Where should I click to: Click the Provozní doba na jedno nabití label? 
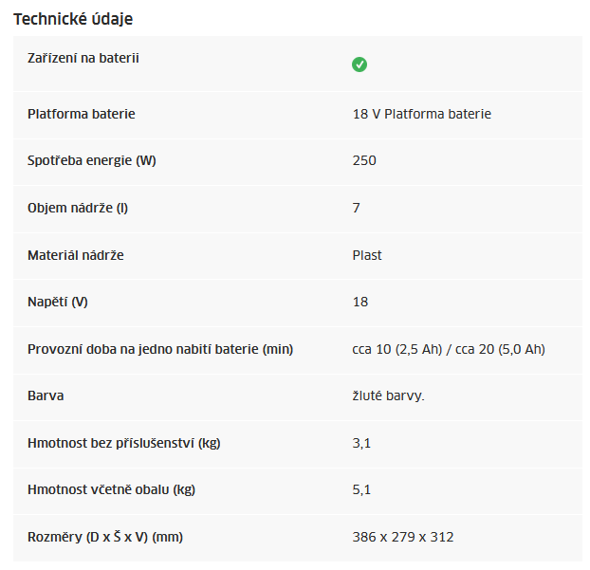tap(160, 350)
